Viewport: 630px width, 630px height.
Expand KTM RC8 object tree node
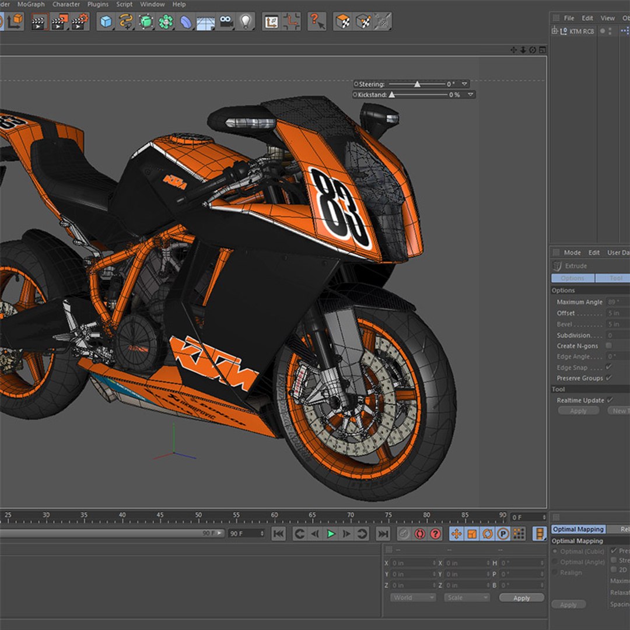click(x=555, y=31)
